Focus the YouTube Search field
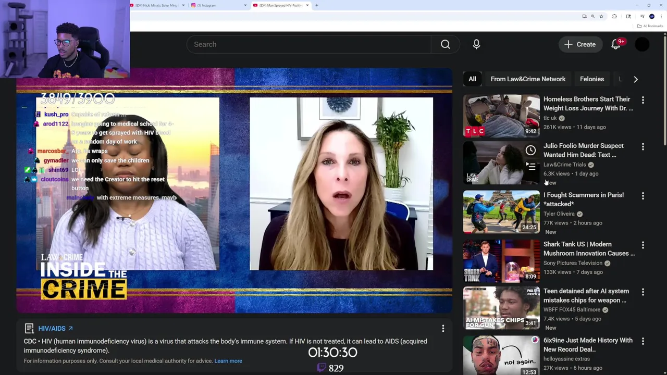667x375 pixels. click(x=309, y=44)
